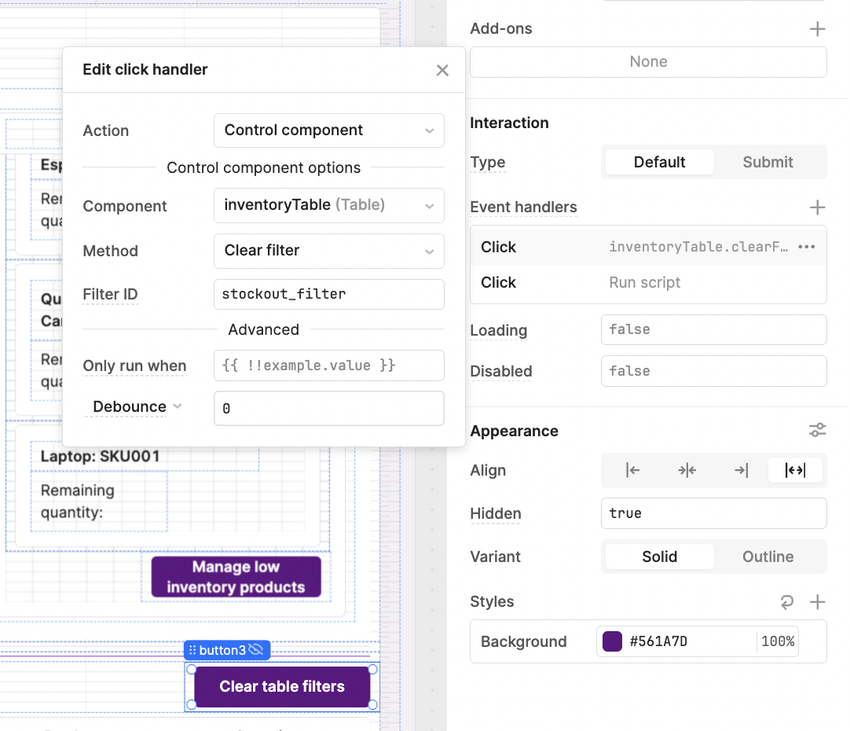The image size is (850, 731).
Task: Click the button3 drag handle icon
Action: click(x=192, y=650)
